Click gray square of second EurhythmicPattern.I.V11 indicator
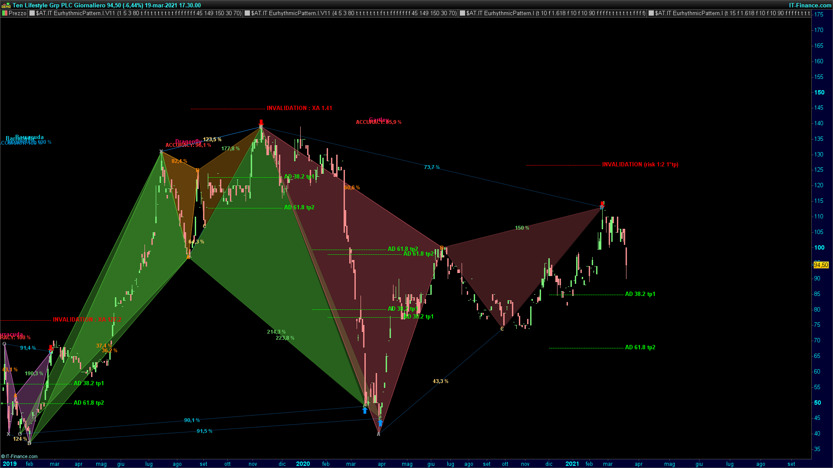 click(x=247, y=13)
